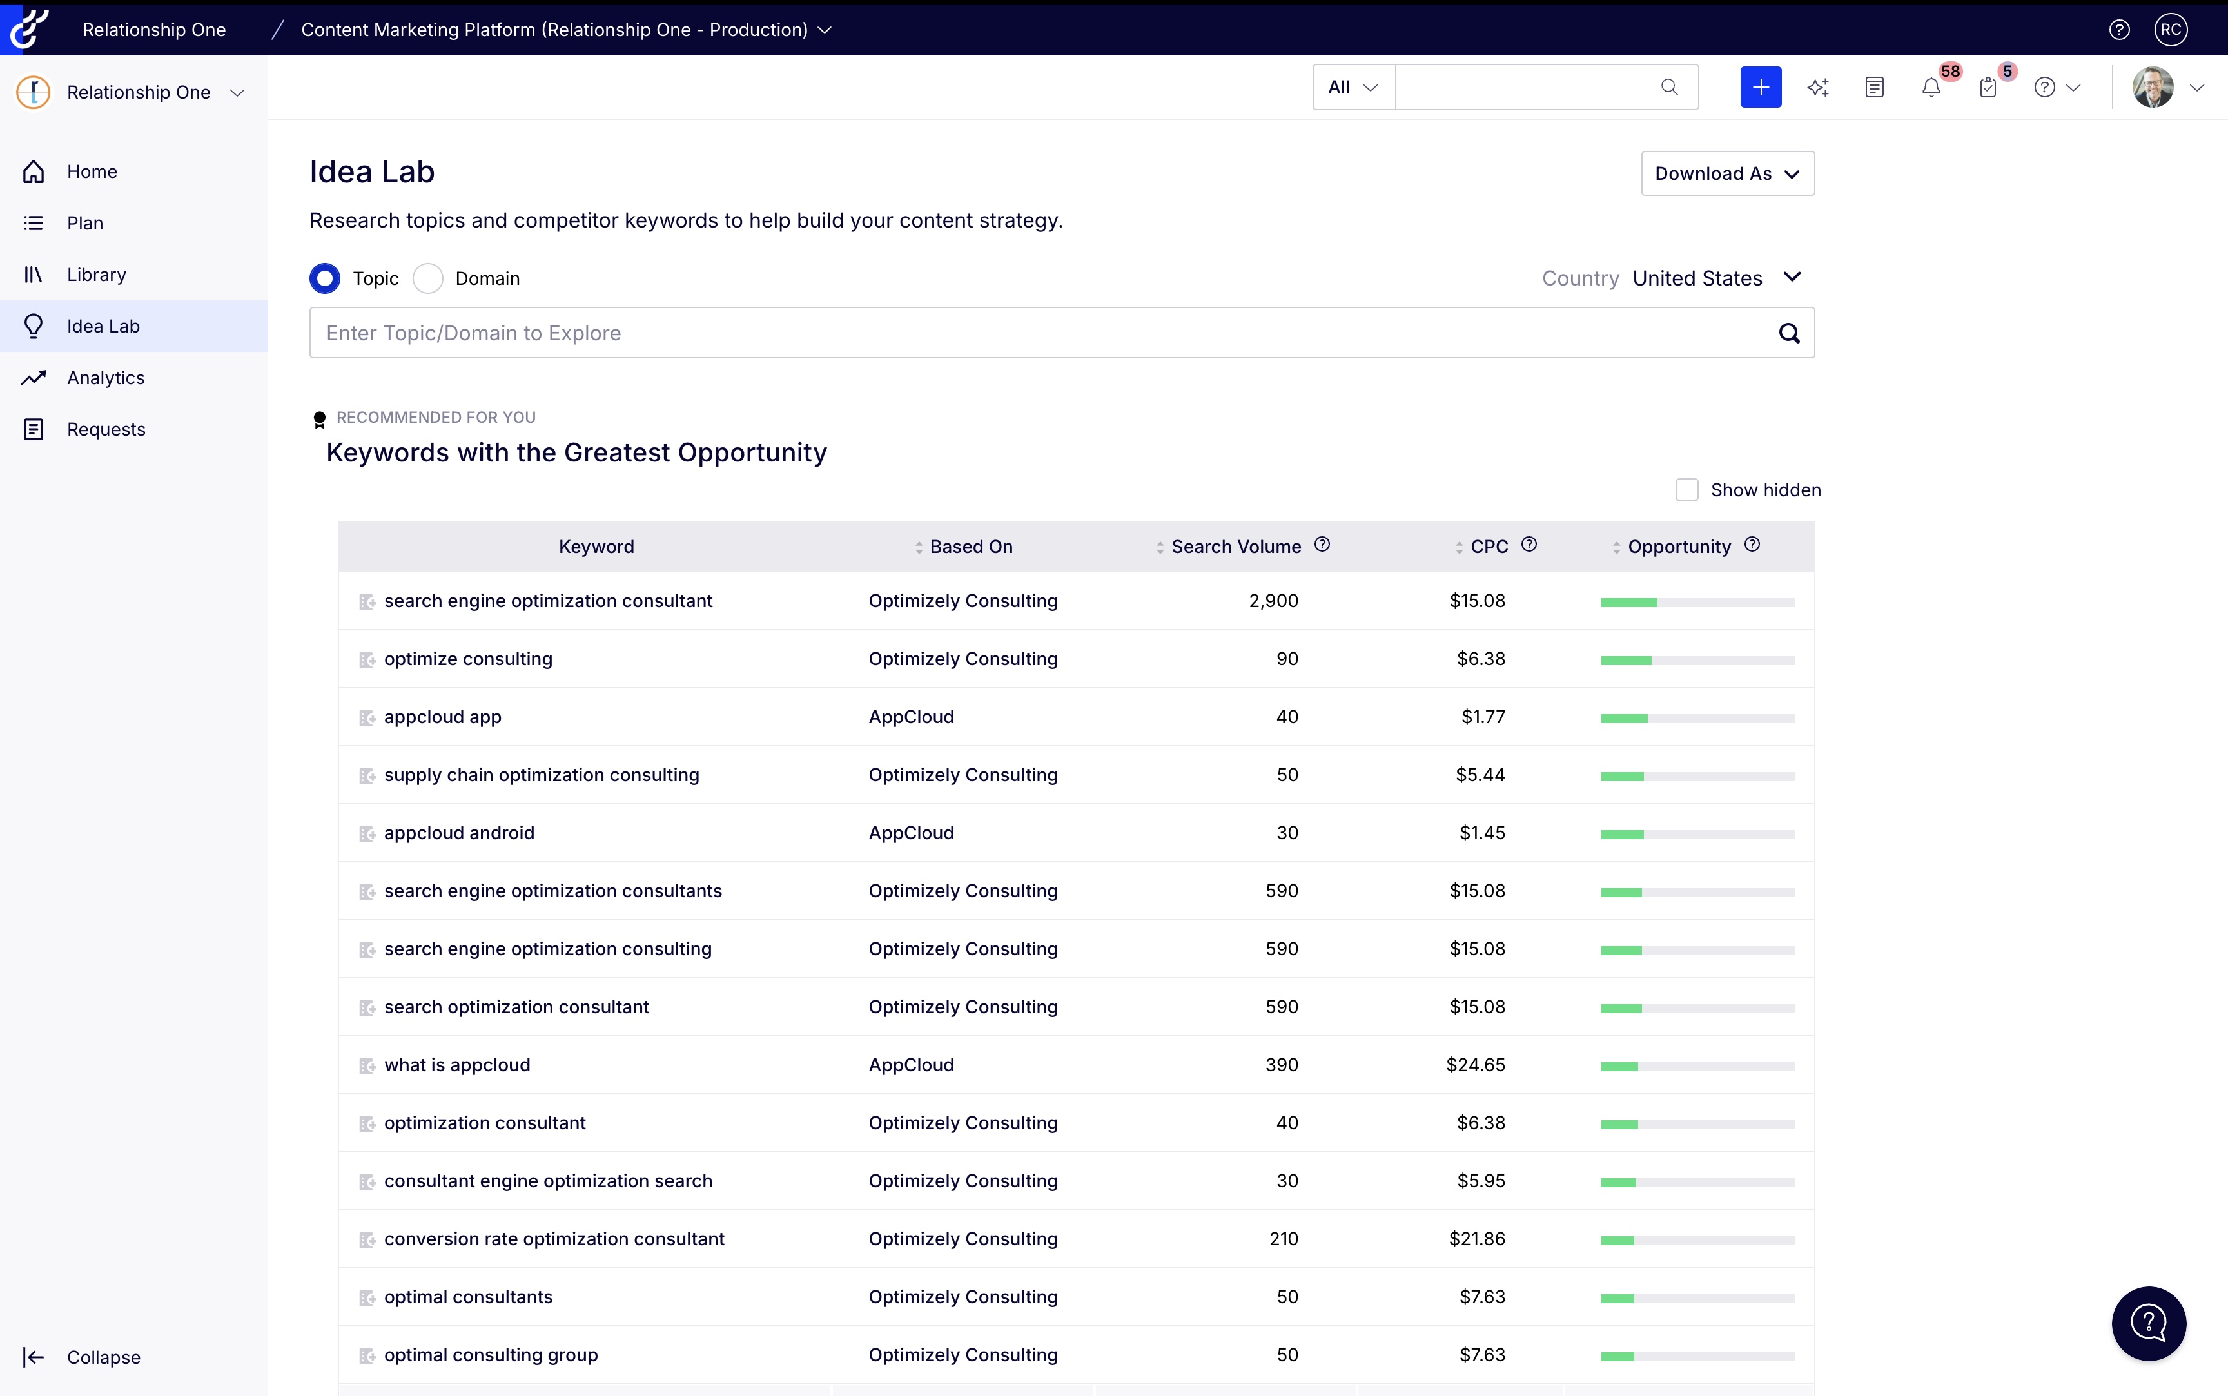Viewport: 2228px width, 1396px height.
Task: Click the document notes icon in toolbar
Action: [x=1873, y=87]
